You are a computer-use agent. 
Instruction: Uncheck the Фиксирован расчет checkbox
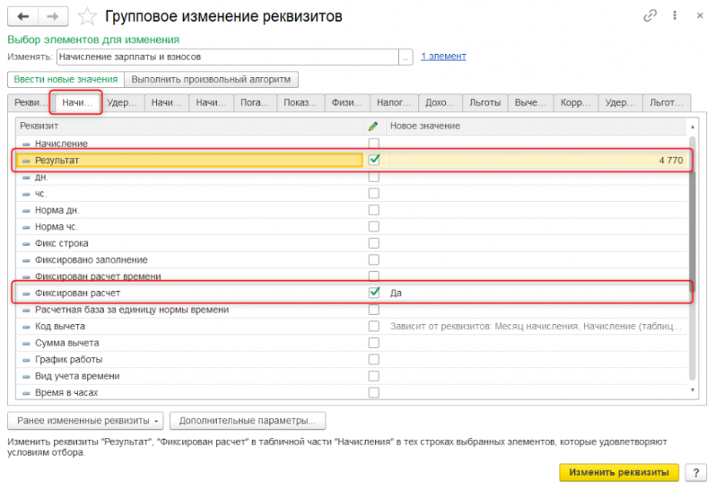pos(374,293)
